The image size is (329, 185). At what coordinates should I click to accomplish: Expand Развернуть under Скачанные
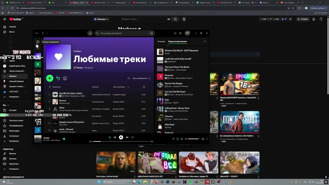(x=14, y=141)
